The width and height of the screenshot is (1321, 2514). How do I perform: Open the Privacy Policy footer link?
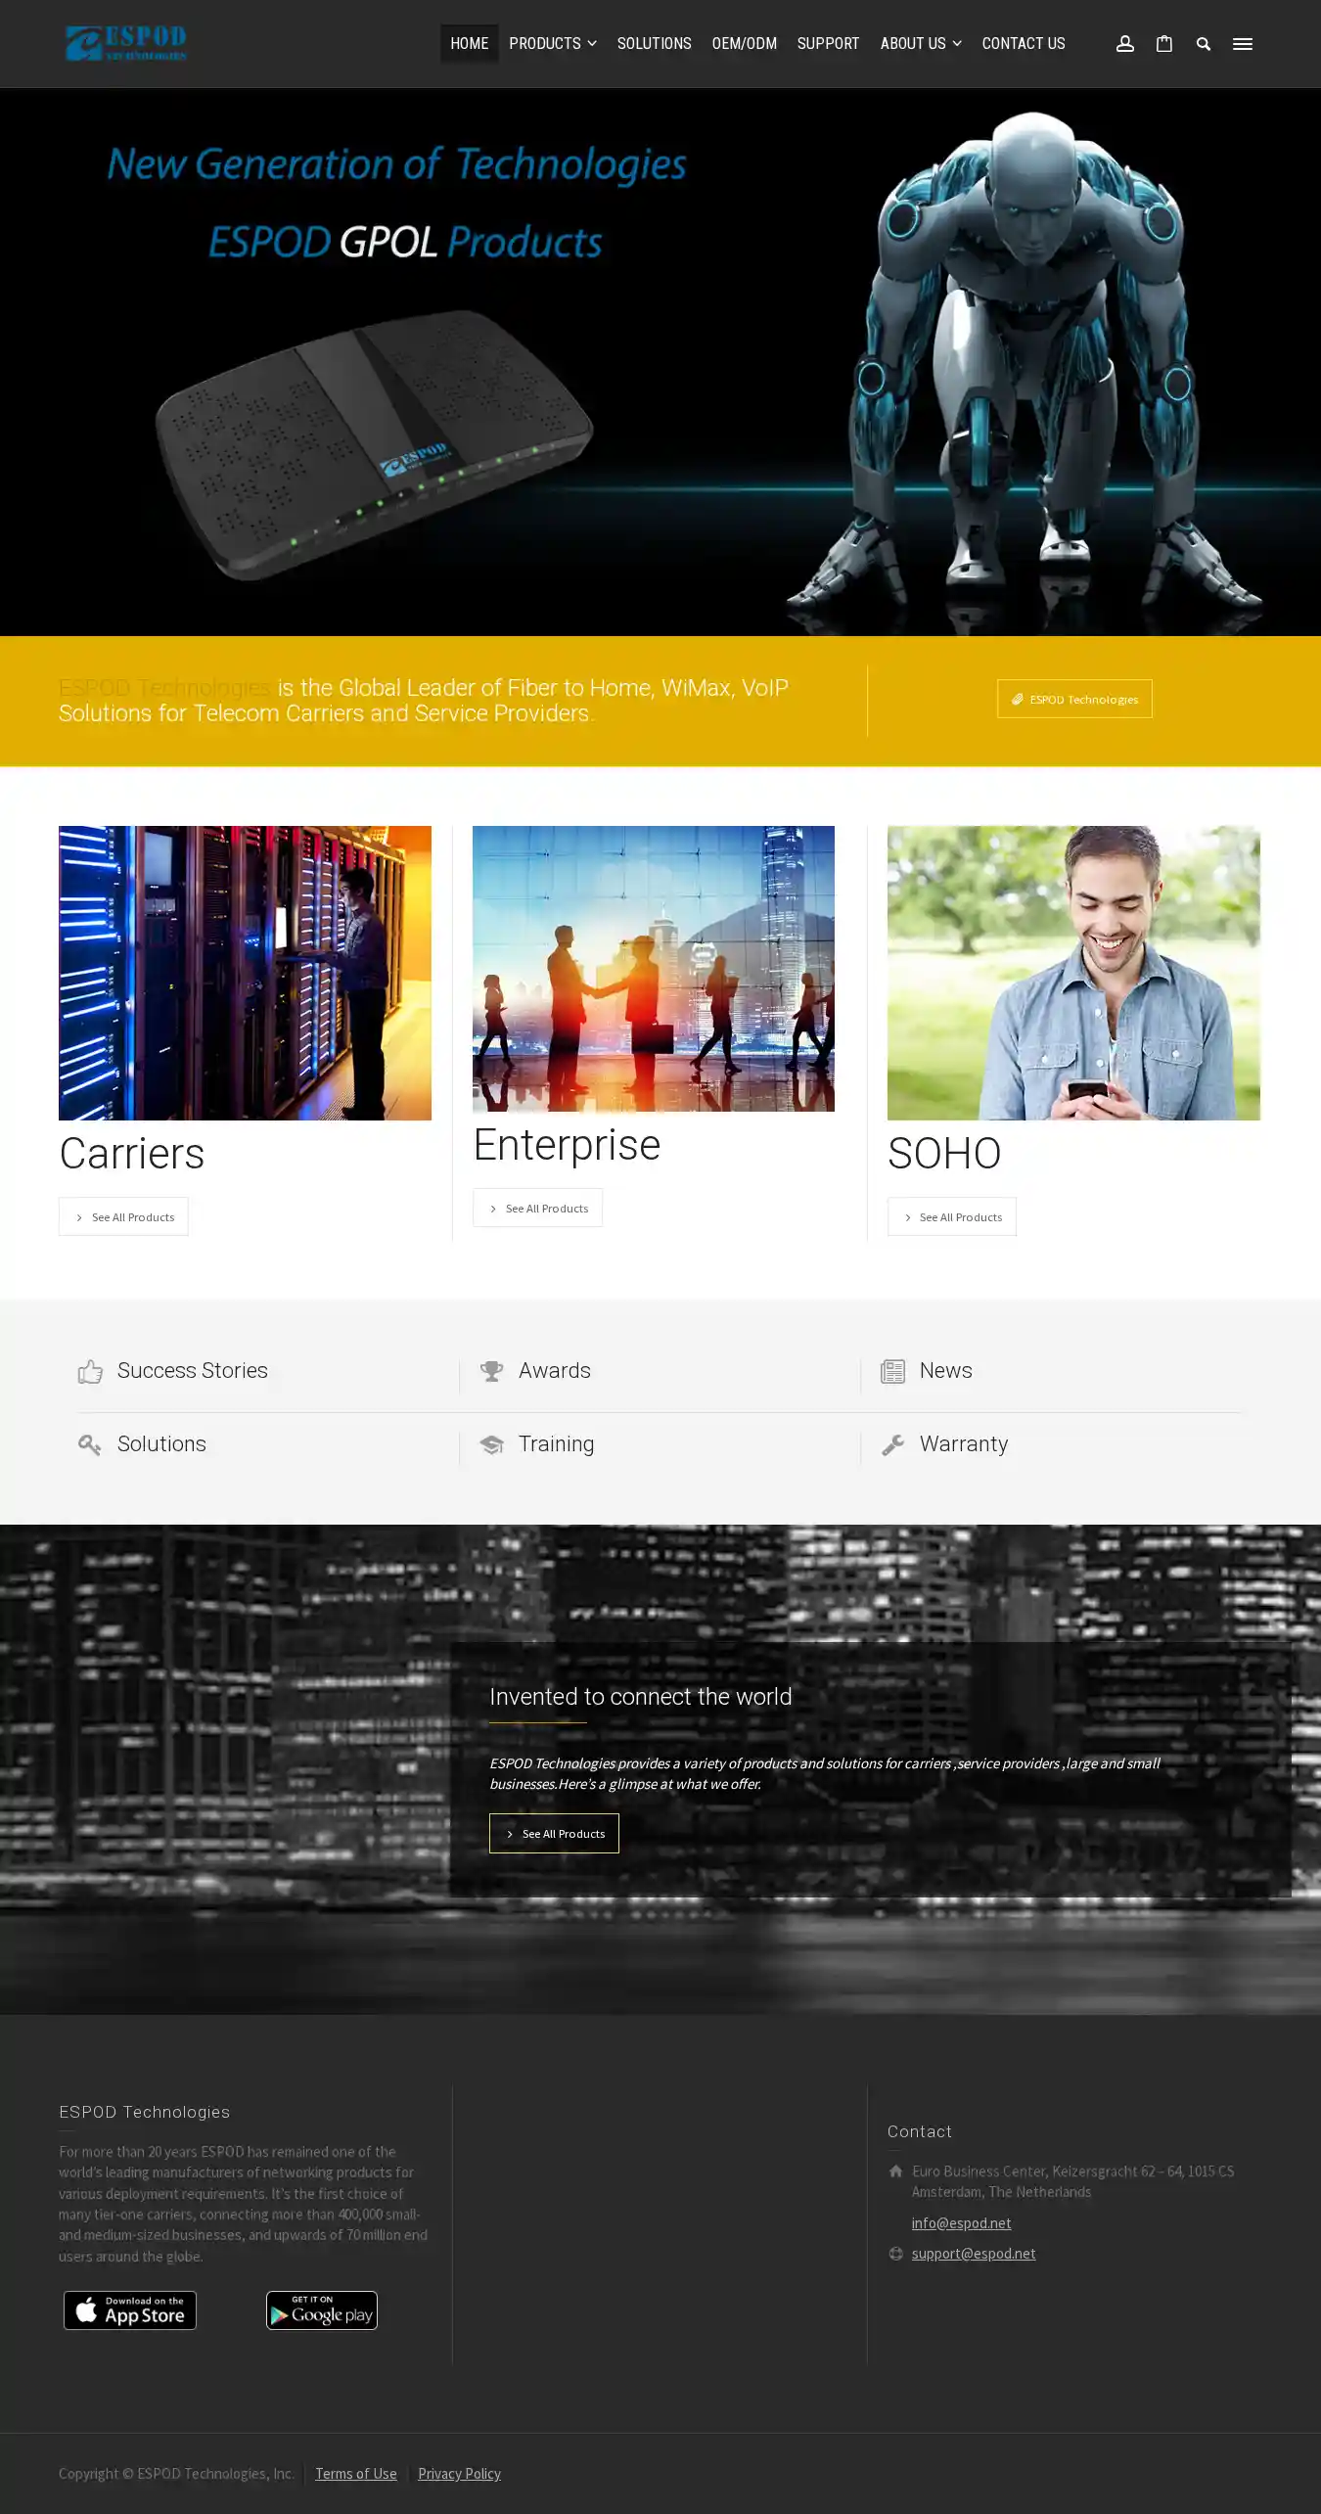click(459, 2474)
